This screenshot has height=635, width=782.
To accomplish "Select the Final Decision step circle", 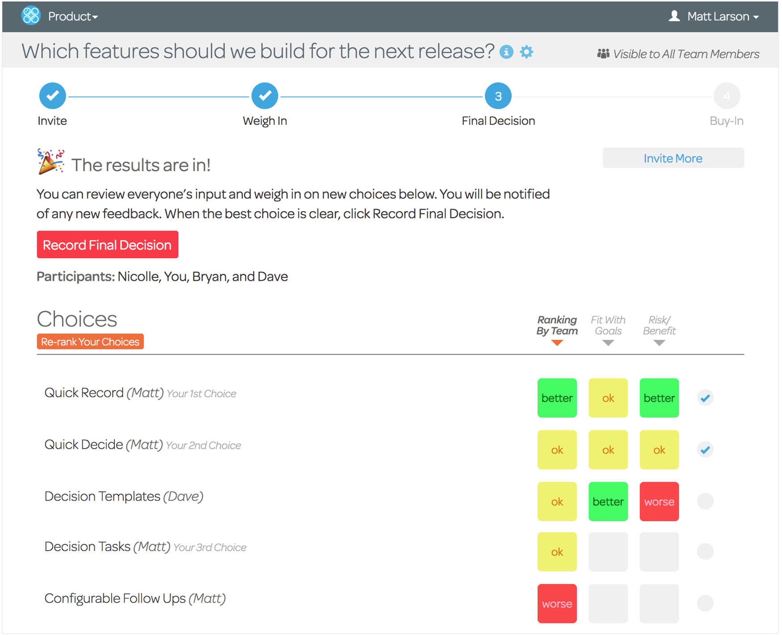I will point(498,95).
